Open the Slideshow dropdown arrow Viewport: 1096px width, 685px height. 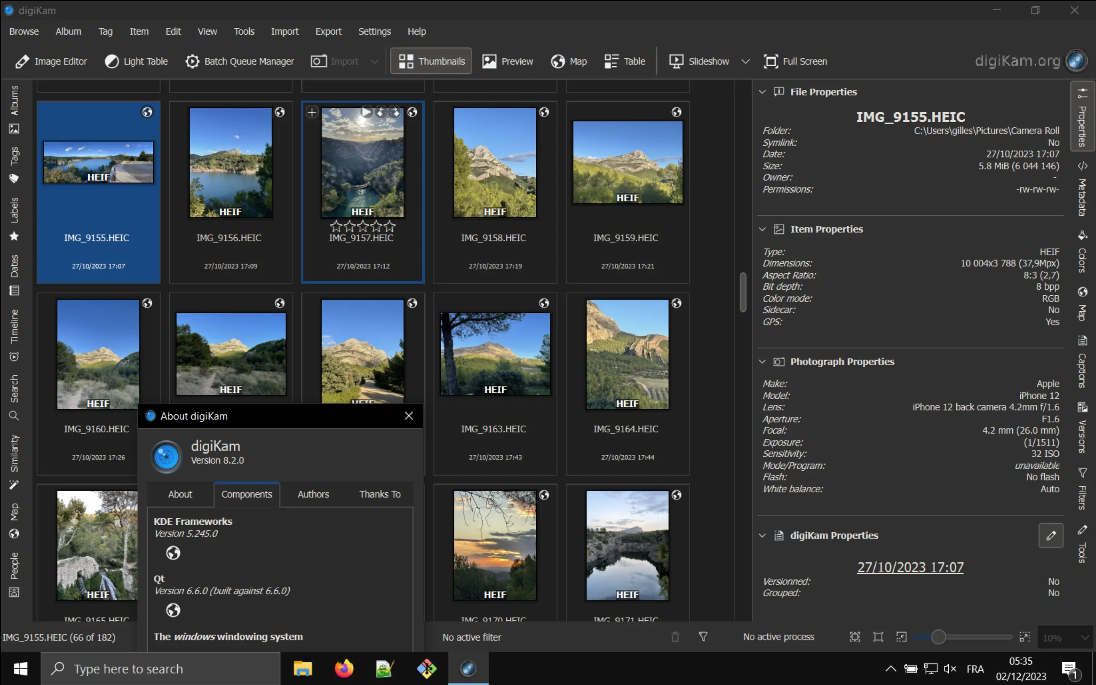tap(746, 61)
